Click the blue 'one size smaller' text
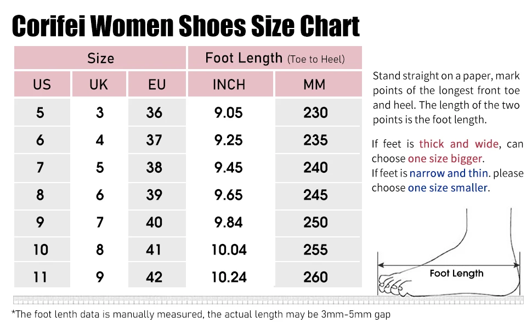Screen dimensions: 532x329 pyautogui.click(x=448, y=188)
